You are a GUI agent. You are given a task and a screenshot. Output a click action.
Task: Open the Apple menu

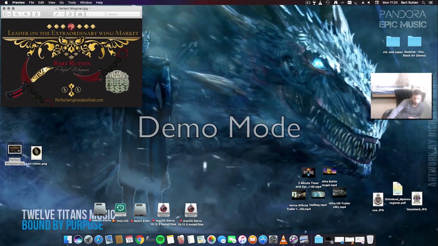[x=6, y=2]
